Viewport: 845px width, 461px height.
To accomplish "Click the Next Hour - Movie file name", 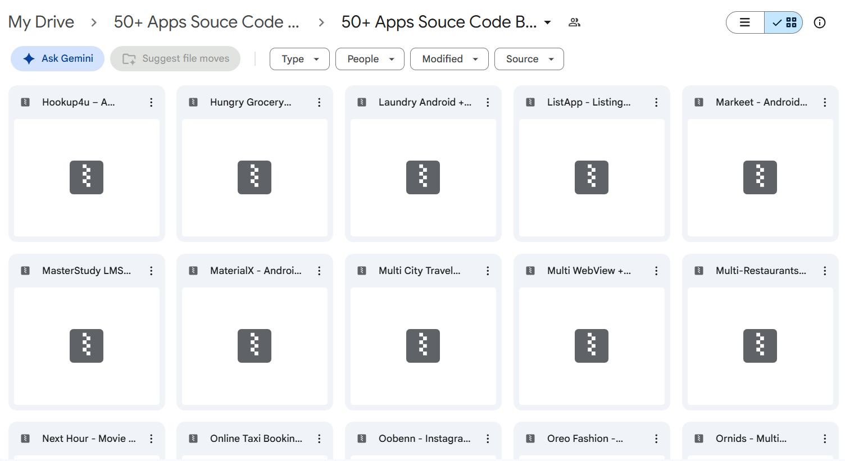I will point(89,439).
